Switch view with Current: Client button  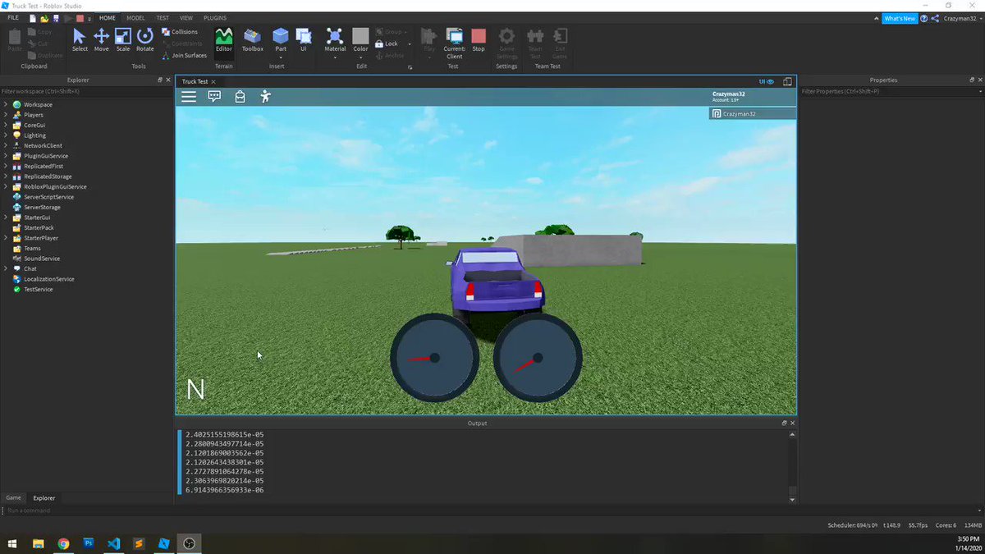pyautogui.click(x=454, y=43)
